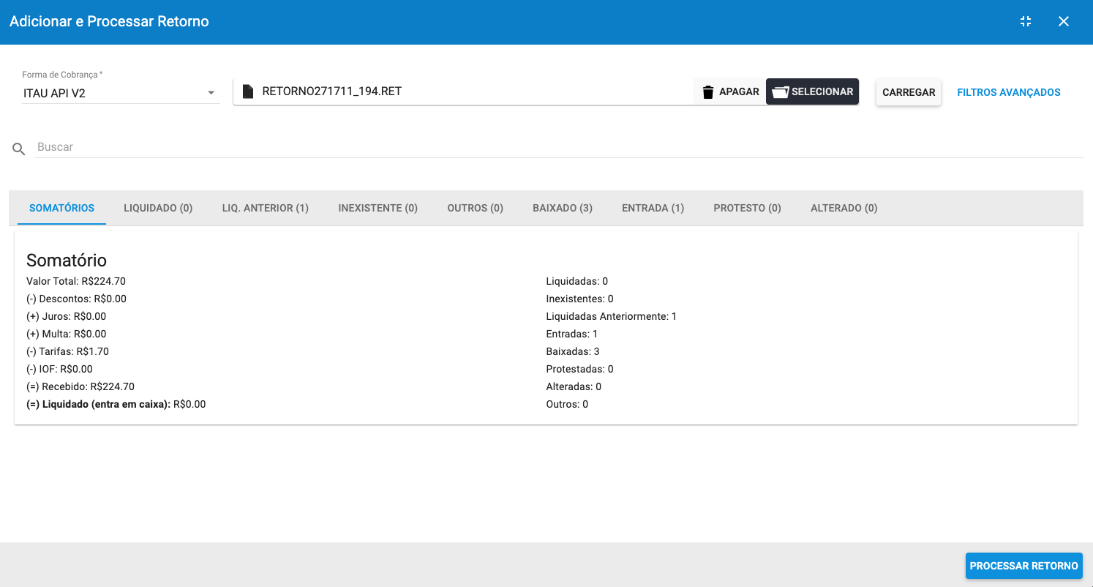Click '(-) IOF: R$0.00' line

pyautogui.click(x=59, y=369)
